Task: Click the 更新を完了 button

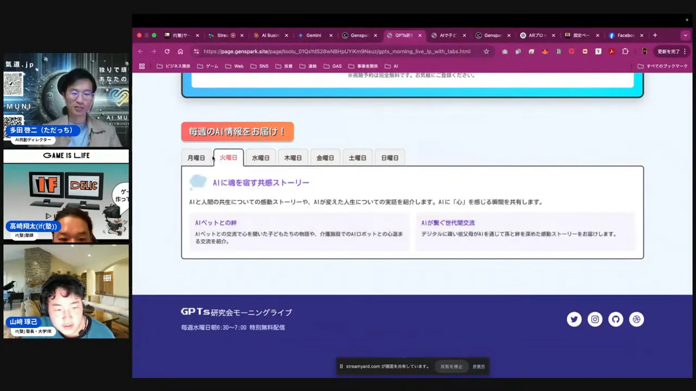Action: click(x=669, y=51)
